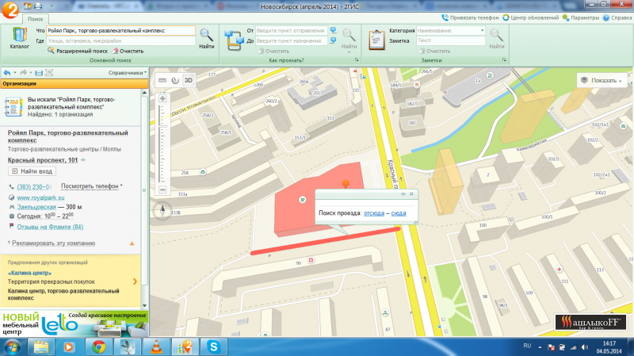Click the map zoom slider track
The height and width of the screenshot is (356, 634).
tap(162, 143)
